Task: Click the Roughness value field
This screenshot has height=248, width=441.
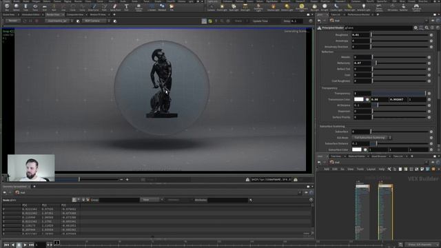Action: coord(360,35)
